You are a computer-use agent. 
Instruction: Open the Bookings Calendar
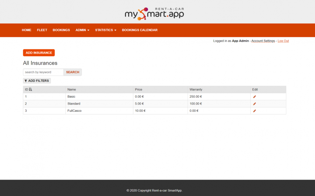click(140, 30)
